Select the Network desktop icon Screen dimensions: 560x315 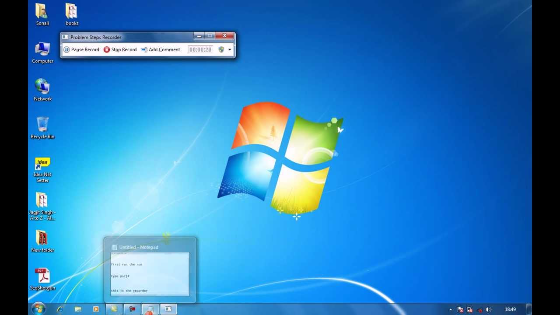pos(42,90)
